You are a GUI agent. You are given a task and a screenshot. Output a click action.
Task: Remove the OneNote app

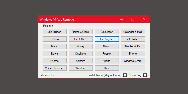coord(81,54)
